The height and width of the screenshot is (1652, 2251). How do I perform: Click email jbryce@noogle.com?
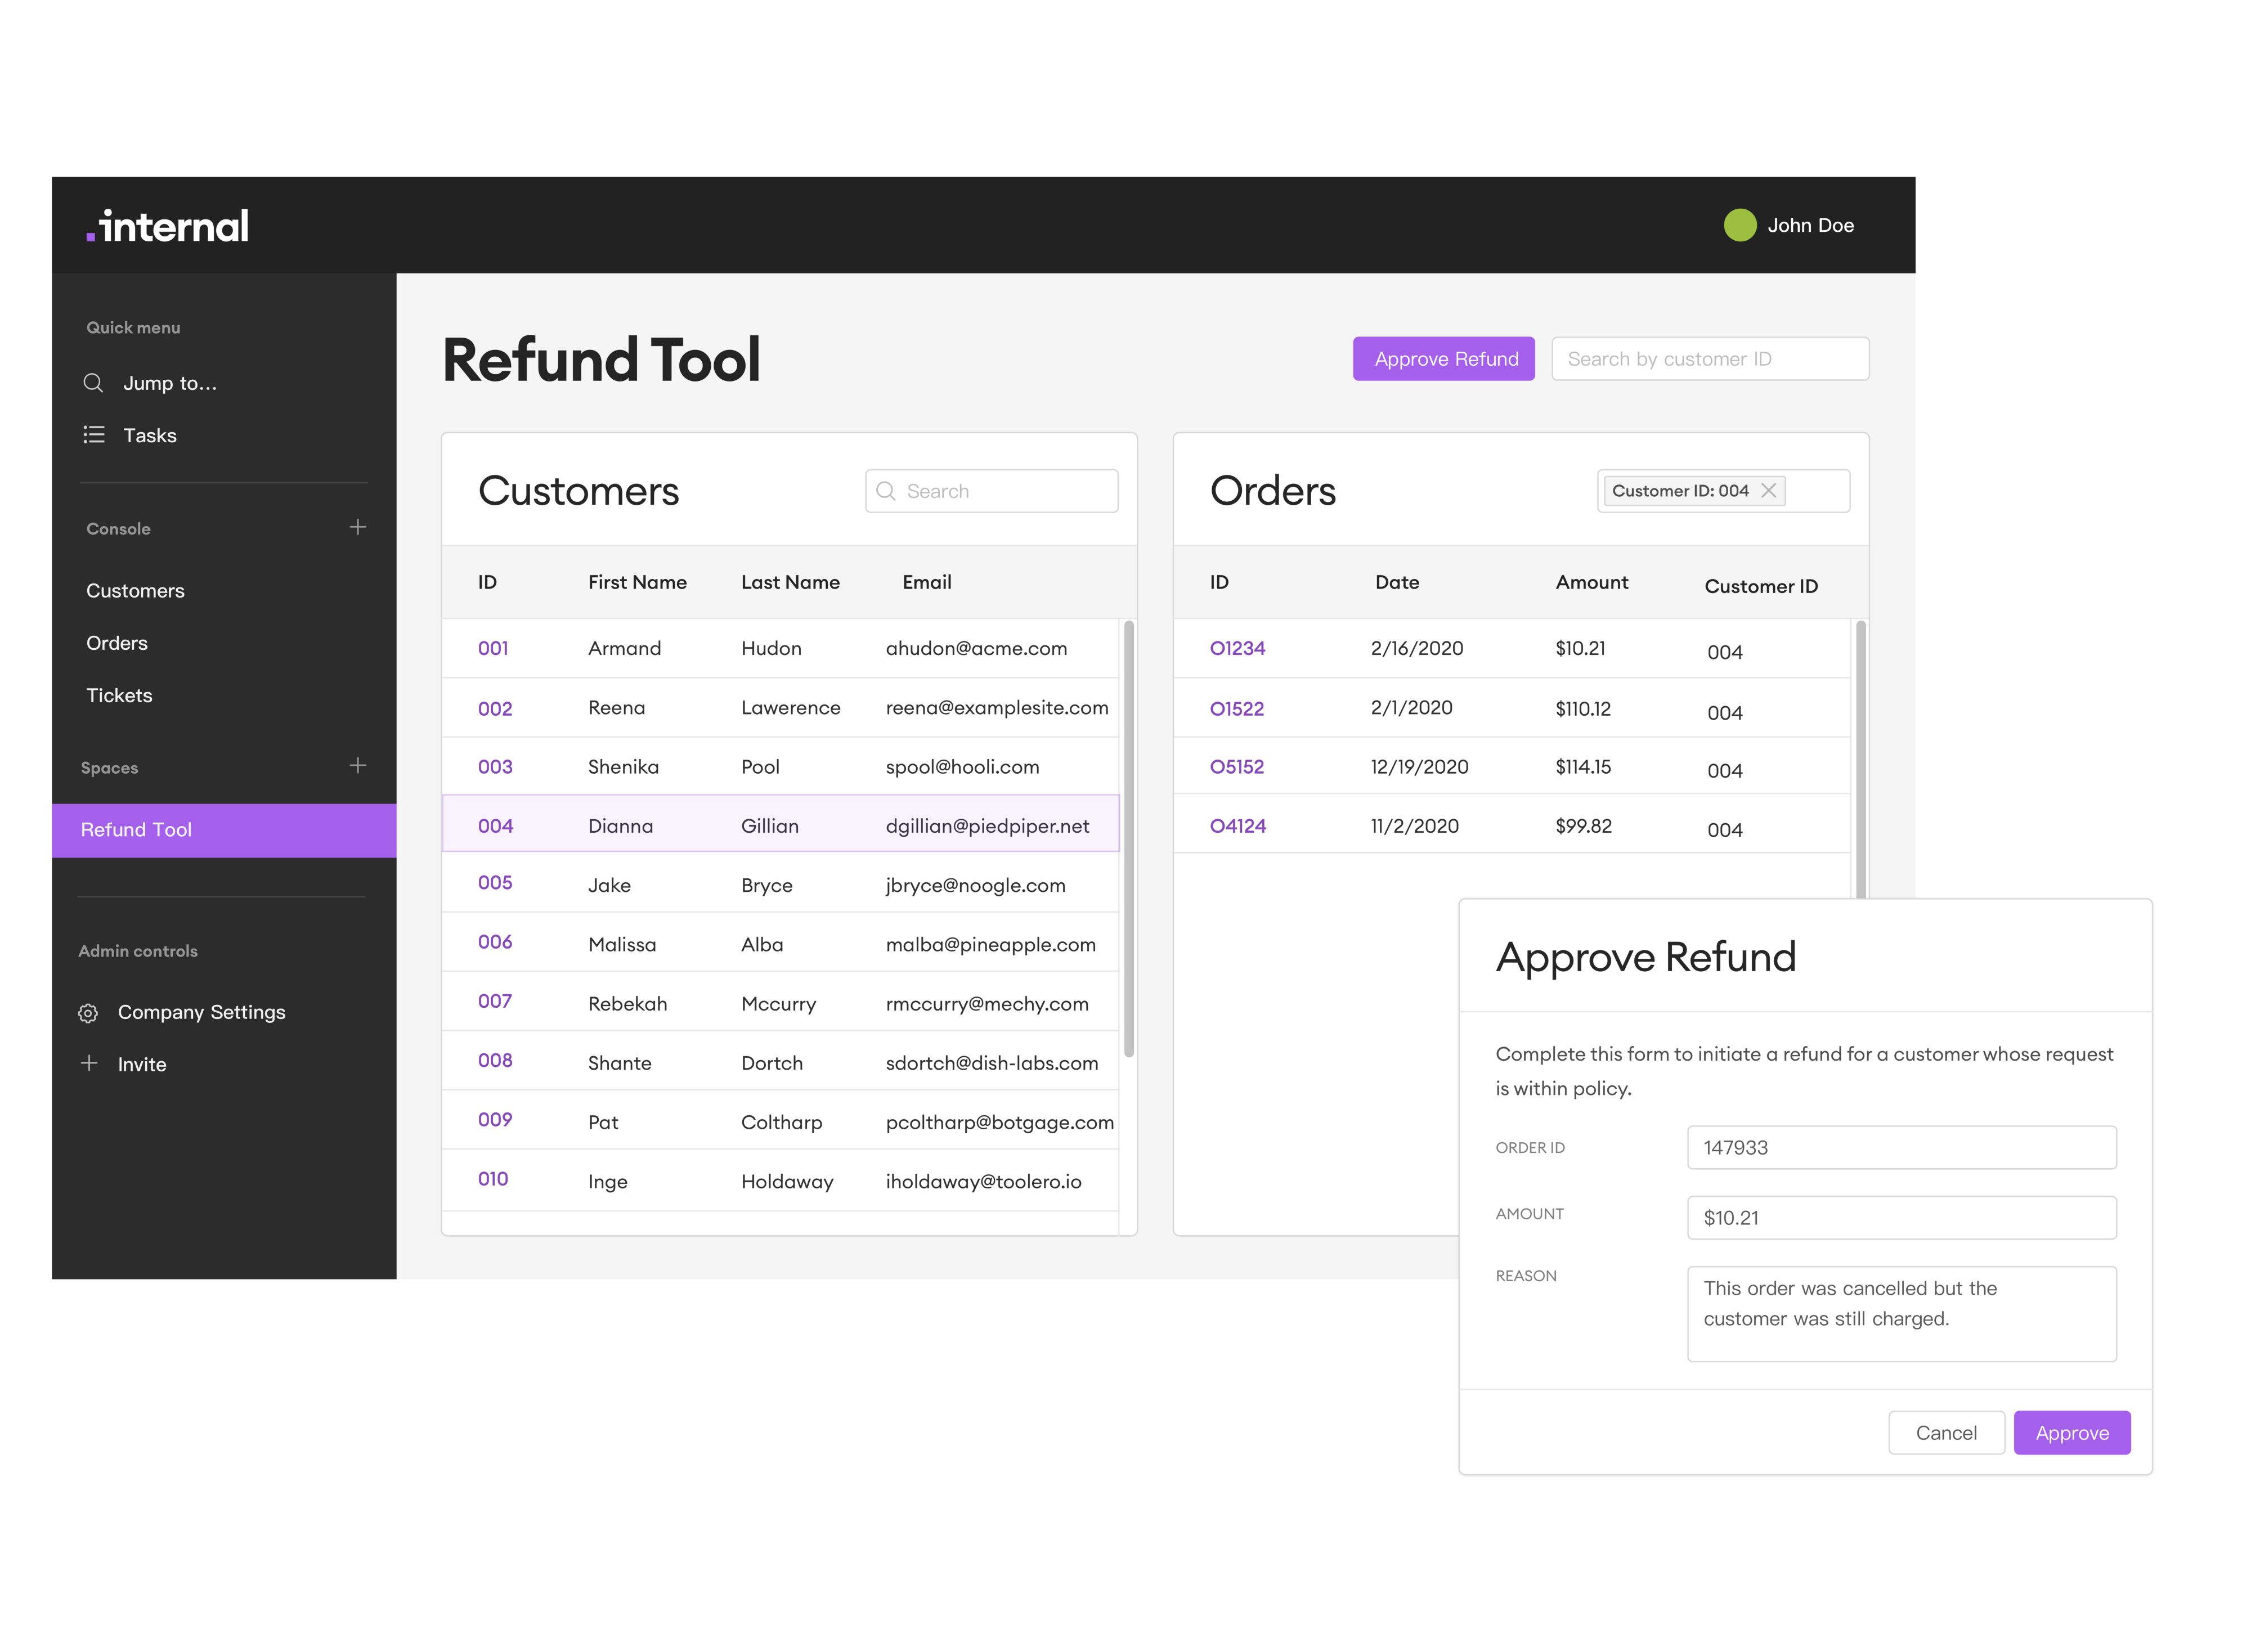pos(975,886)
